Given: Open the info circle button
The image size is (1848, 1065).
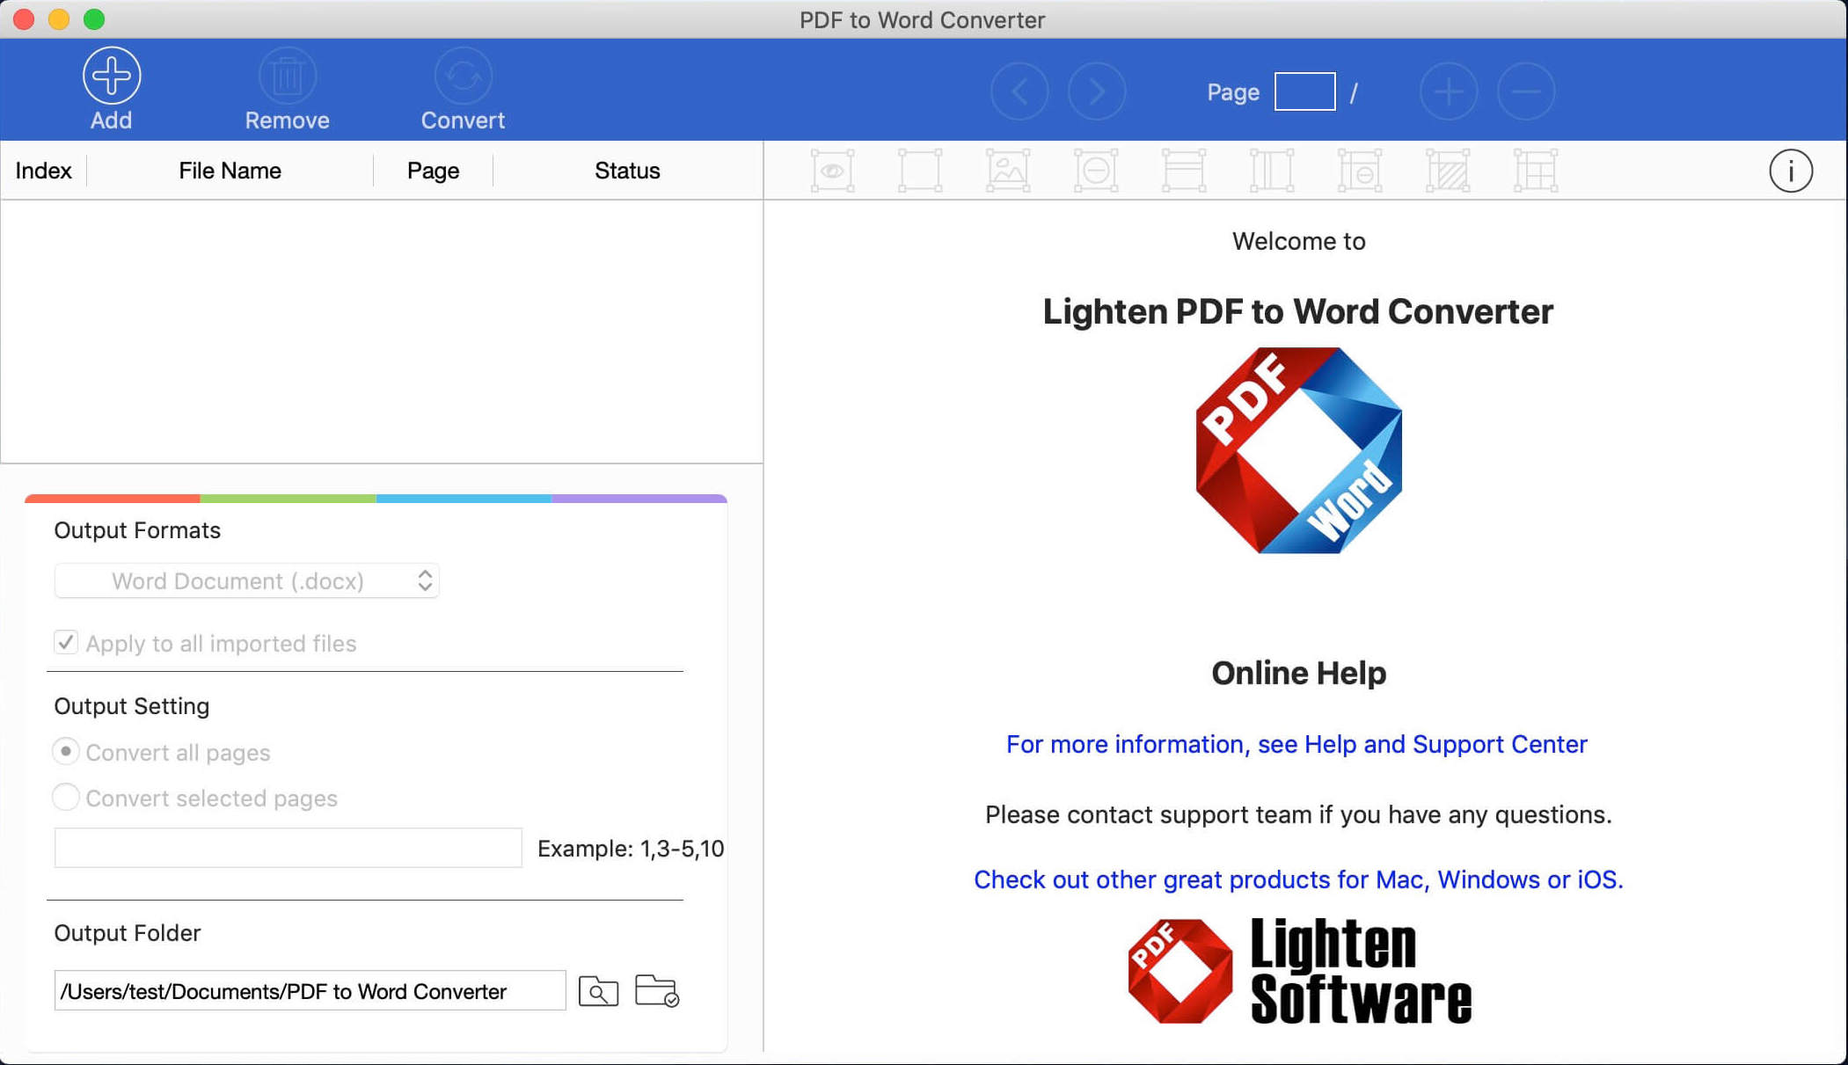Looking at the screenshot, I should (x=1791, y=171).
